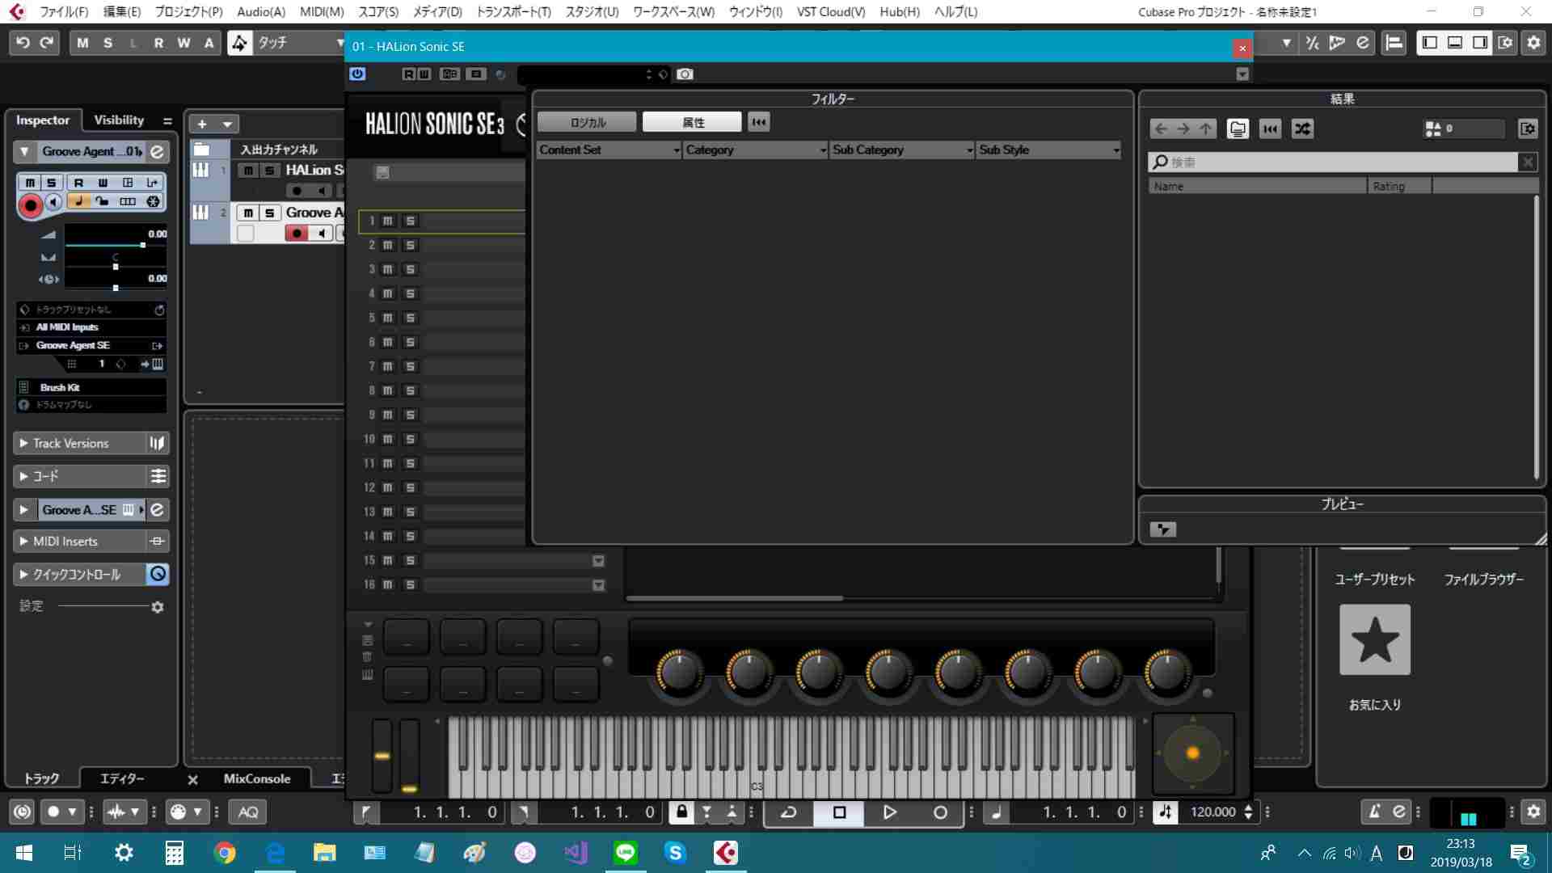This screenshot has height=873, width=1552.
Task: Click the first HALion quick control knob
Action: (679, 671)
